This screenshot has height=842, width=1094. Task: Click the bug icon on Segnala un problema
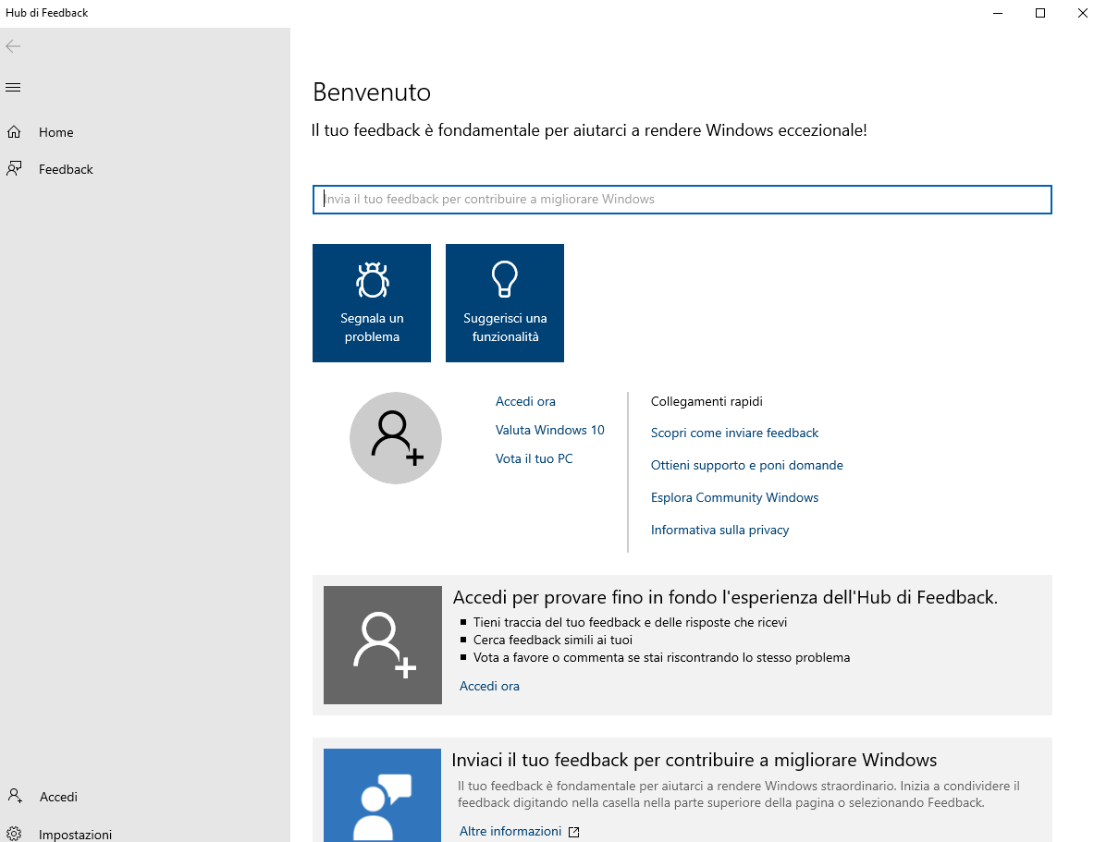click(372, 280)
